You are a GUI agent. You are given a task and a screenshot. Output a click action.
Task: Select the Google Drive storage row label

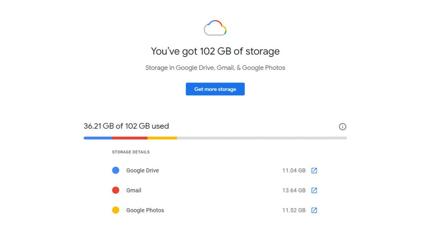point(142,170)
